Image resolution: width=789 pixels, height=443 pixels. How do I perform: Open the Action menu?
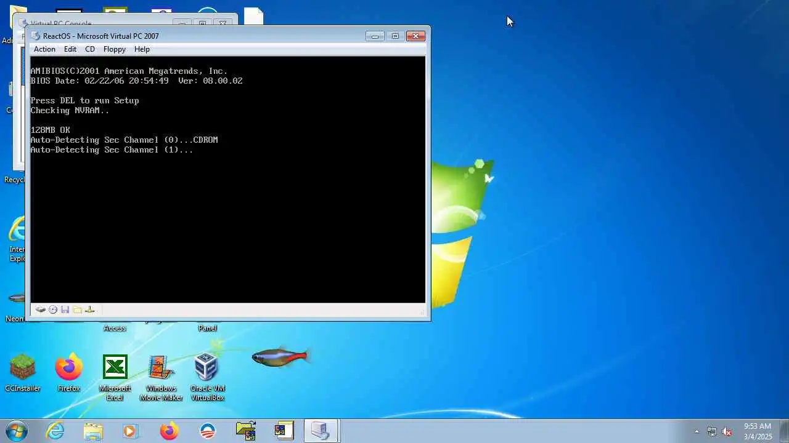click(x=44, y=49)
